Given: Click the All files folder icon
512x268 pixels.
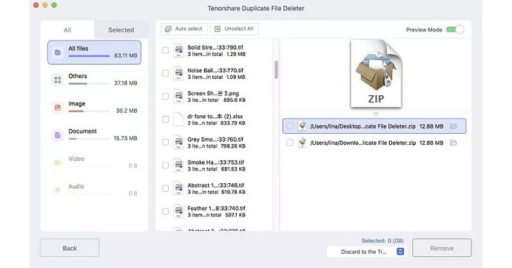Looking at the screenshot, I should tap(58, 52).
